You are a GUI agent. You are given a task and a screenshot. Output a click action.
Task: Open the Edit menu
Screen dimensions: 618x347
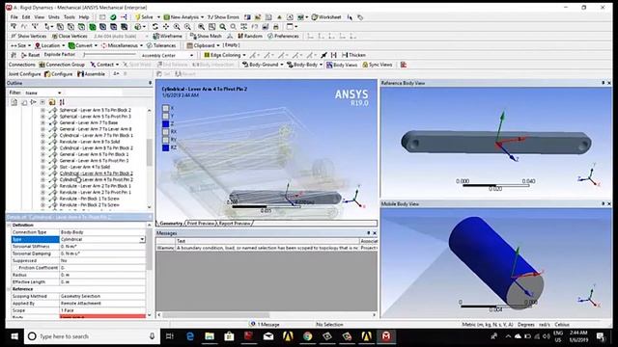point(26,17)
